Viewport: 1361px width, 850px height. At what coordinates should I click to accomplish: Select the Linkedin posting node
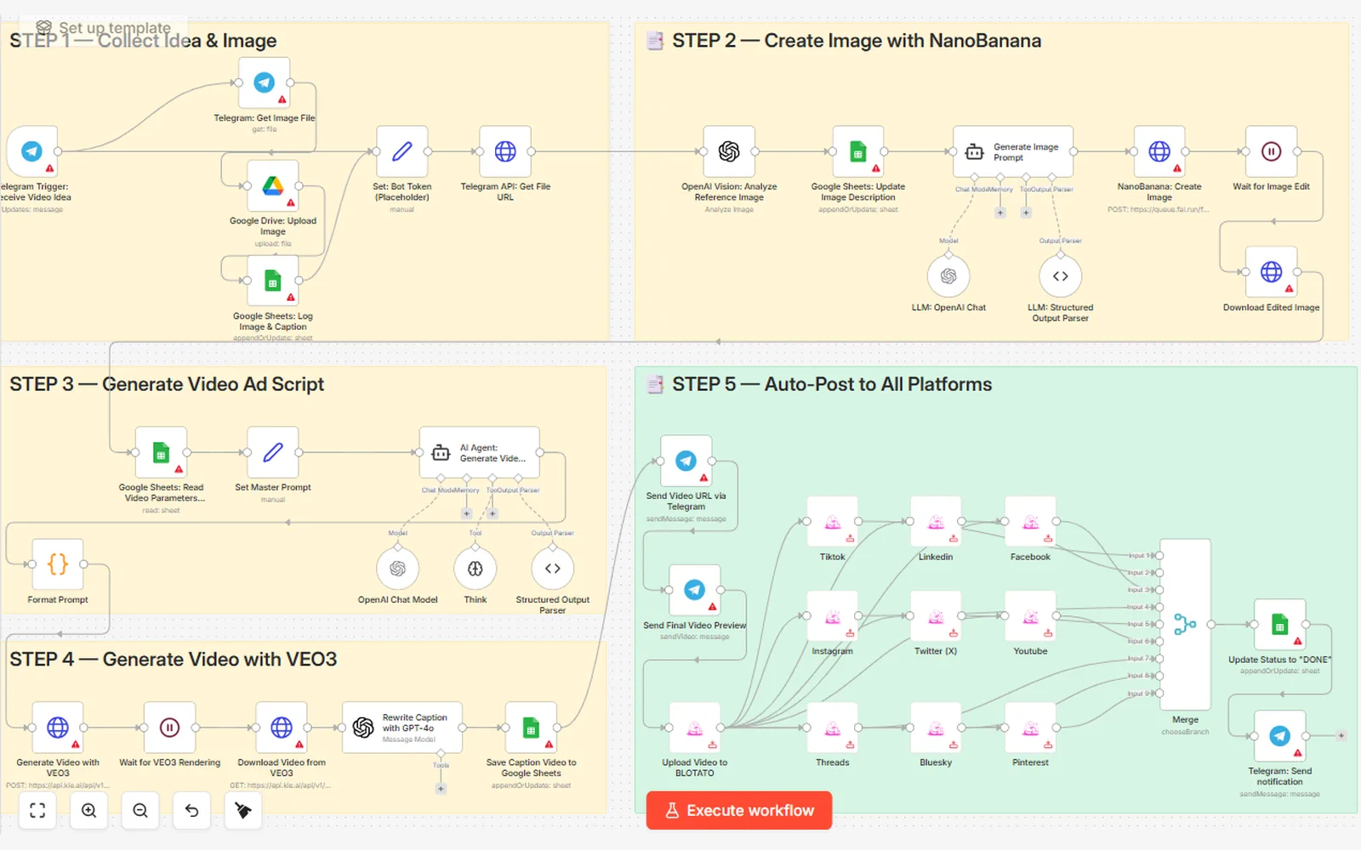coord(936,521)
